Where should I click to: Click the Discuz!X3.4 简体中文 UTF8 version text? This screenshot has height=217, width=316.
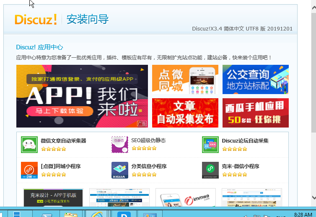click(x=242, y=29)
